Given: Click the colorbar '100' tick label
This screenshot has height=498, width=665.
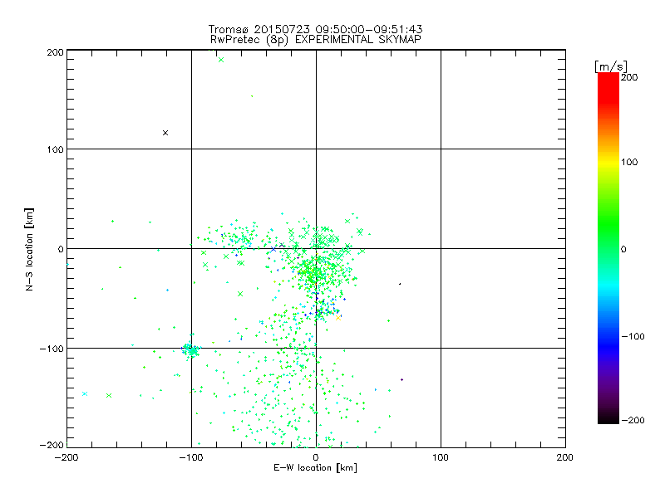Looking at the screenshot, I should tap(629, 162).
